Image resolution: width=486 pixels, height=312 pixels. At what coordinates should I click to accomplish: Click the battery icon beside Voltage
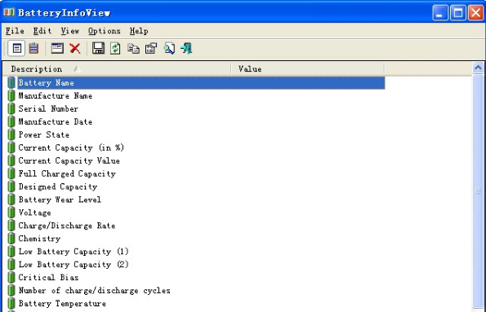tap(11, 213)
